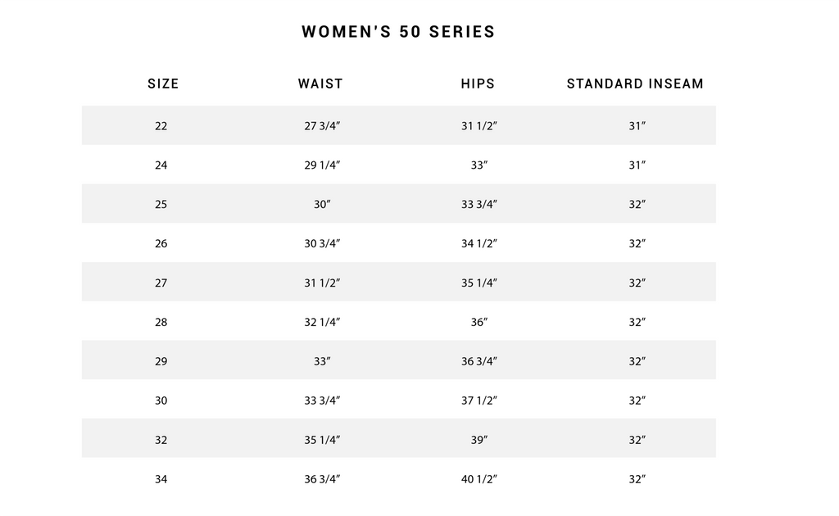Image resolution: width=839 pixels, height=516 pixels.
Task: Click the HIPS column header
Action: [478, 84]
